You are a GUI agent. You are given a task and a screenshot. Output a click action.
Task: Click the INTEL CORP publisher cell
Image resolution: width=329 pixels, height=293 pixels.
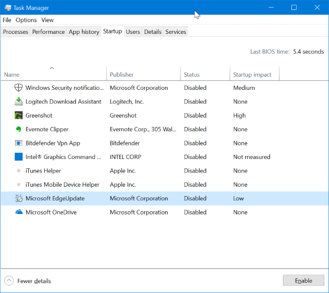tap(125, 157)
